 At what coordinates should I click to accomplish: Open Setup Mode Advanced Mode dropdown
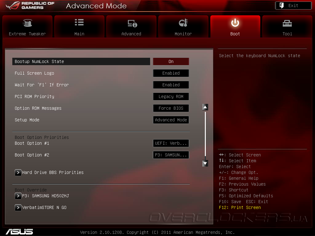point(171,120)
